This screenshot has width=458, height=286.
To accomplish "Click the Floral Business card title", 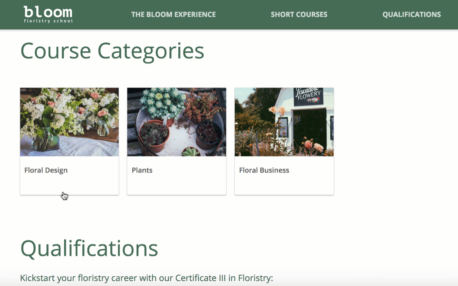I will [x=264, y=170].
